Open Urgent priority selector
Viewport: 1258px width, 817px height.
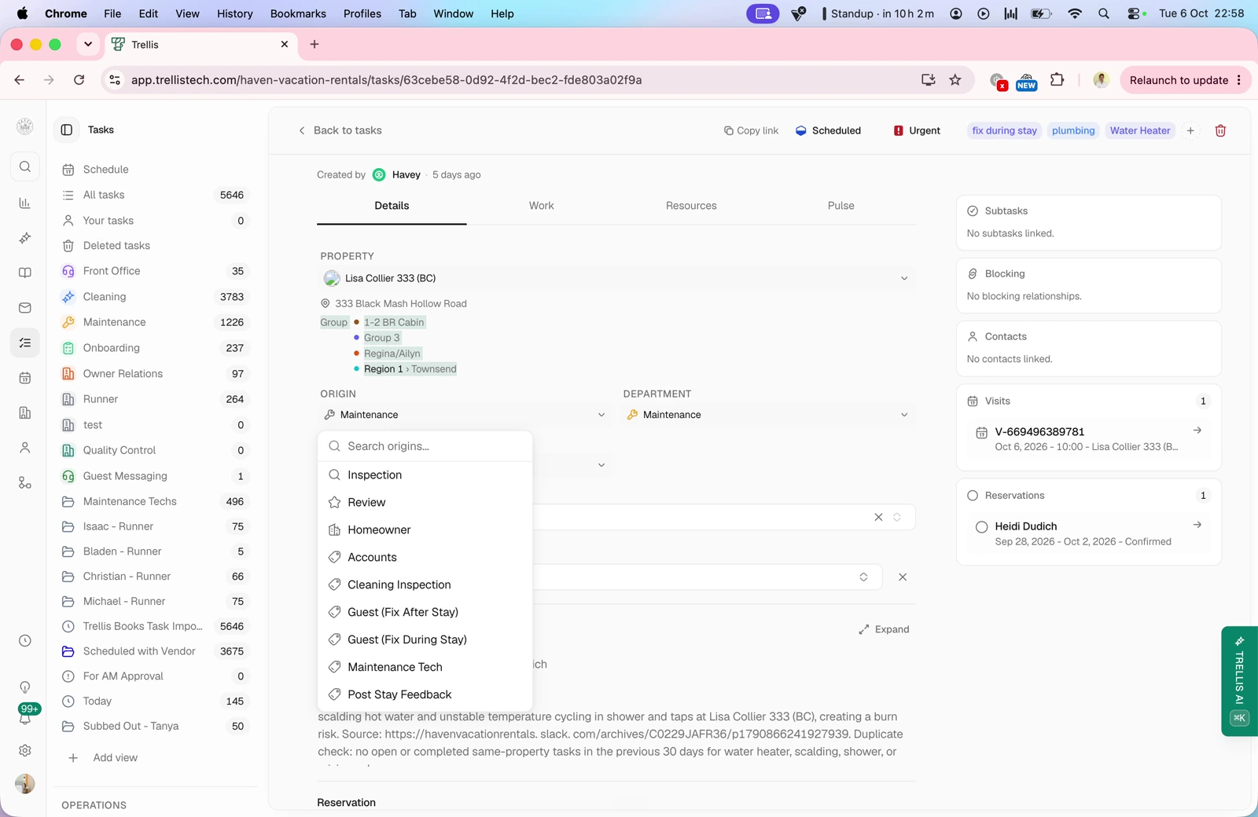pyautogui.click(x=917, y=130)
